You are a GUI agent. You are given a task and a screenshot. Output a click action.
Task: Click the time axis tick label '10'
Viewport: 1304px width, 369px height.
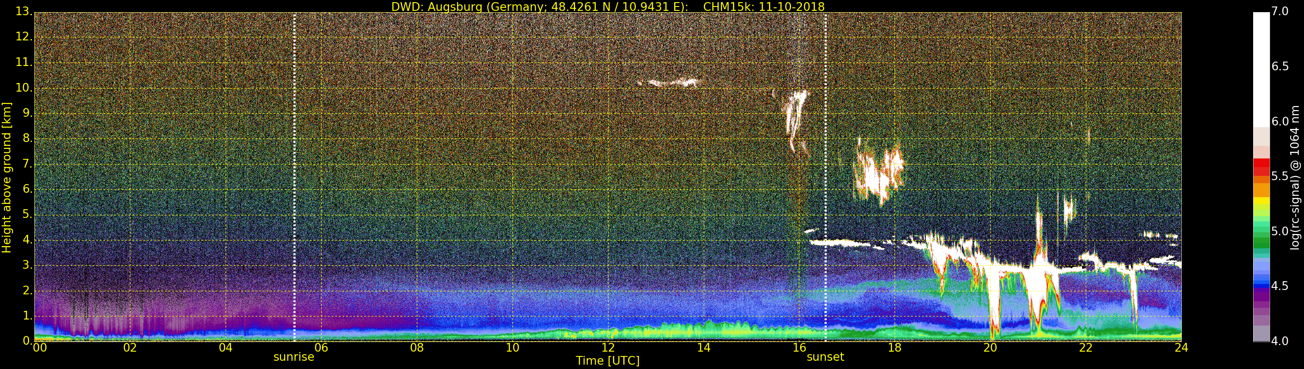513,348
